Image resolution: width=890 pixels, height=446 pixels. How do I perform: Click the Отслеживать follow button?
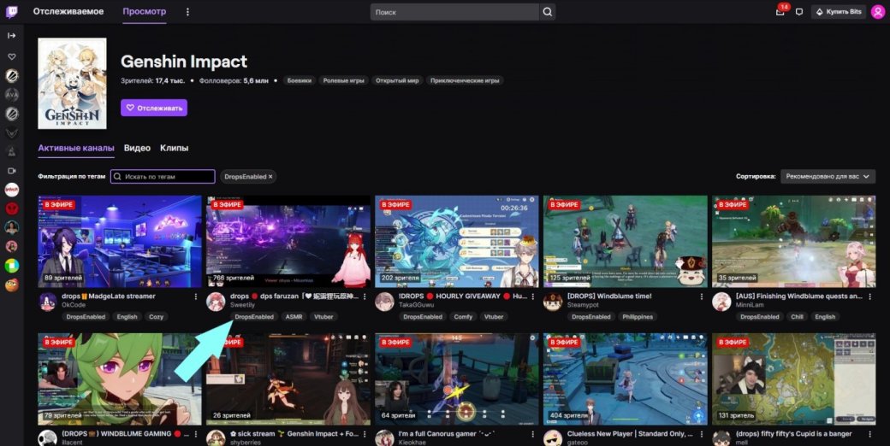pyautogui.click(x=154, y=108)
